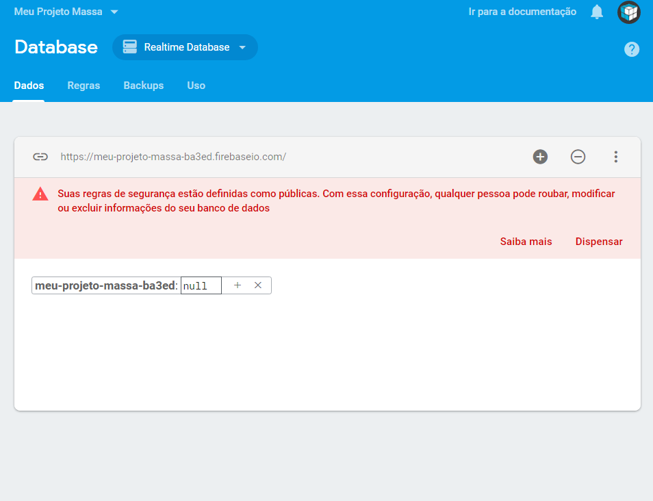Switch to the Backups tab
This screenshot has width=653, height=501.
(x=144, y=86)
